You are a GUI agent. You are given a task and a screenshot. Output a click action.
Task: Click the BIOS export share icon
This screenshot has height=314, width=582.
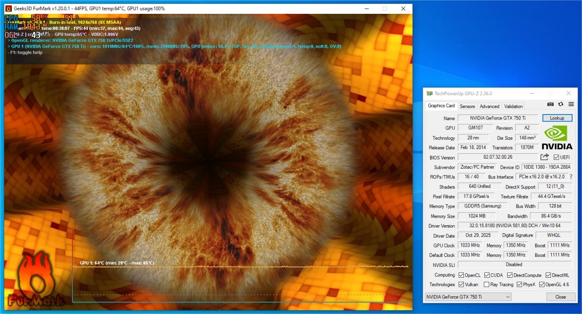coord(544,157)
